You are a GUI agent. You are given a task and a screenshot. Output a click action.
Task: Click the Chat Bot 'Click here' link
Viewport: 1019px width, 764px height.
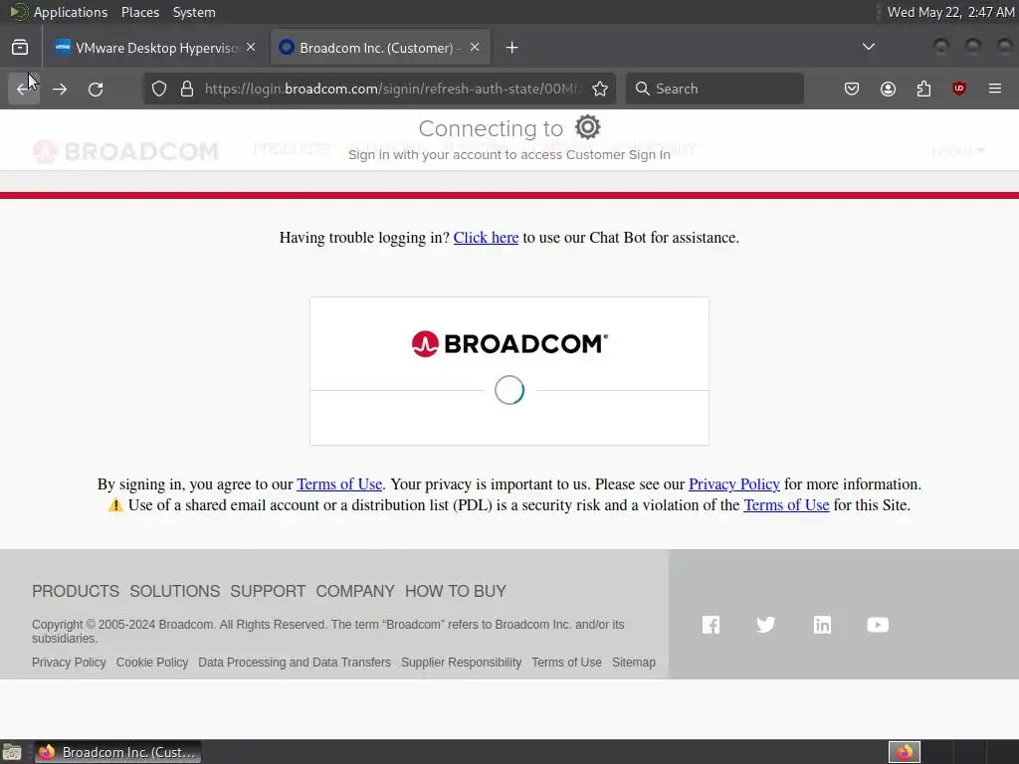click(x=486, y=238)
